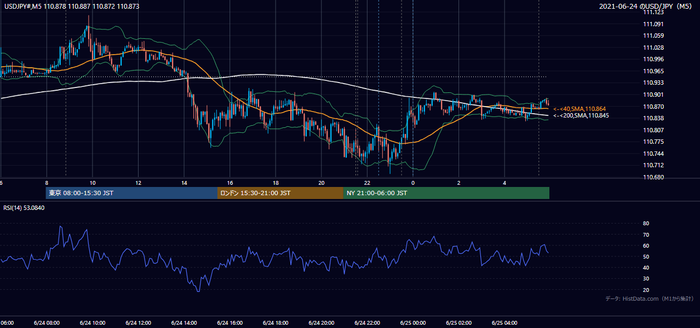Click the 6/24 20:00 date label
Viewport: 700px width, 328px height.
321,323
